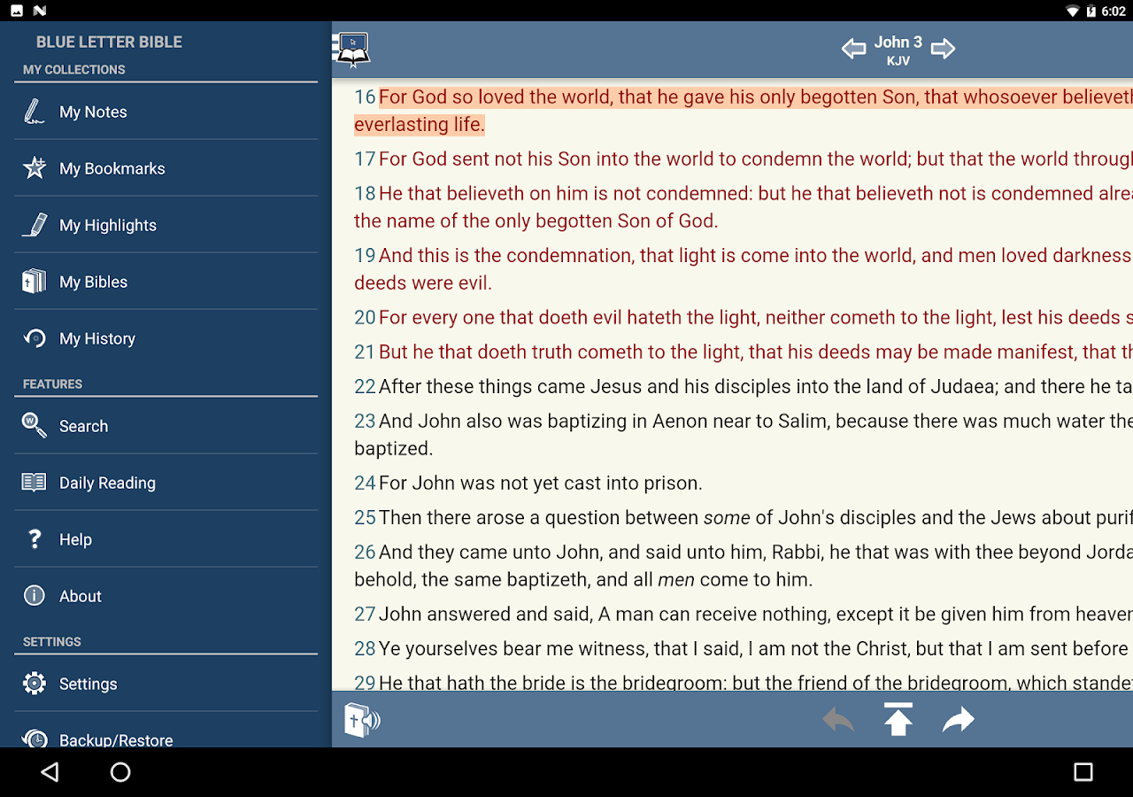Image resolution: width=1133 pixels, height=797 pixels.
Task: Tap the My Bookmarks star icon
Action: (35, 167)
